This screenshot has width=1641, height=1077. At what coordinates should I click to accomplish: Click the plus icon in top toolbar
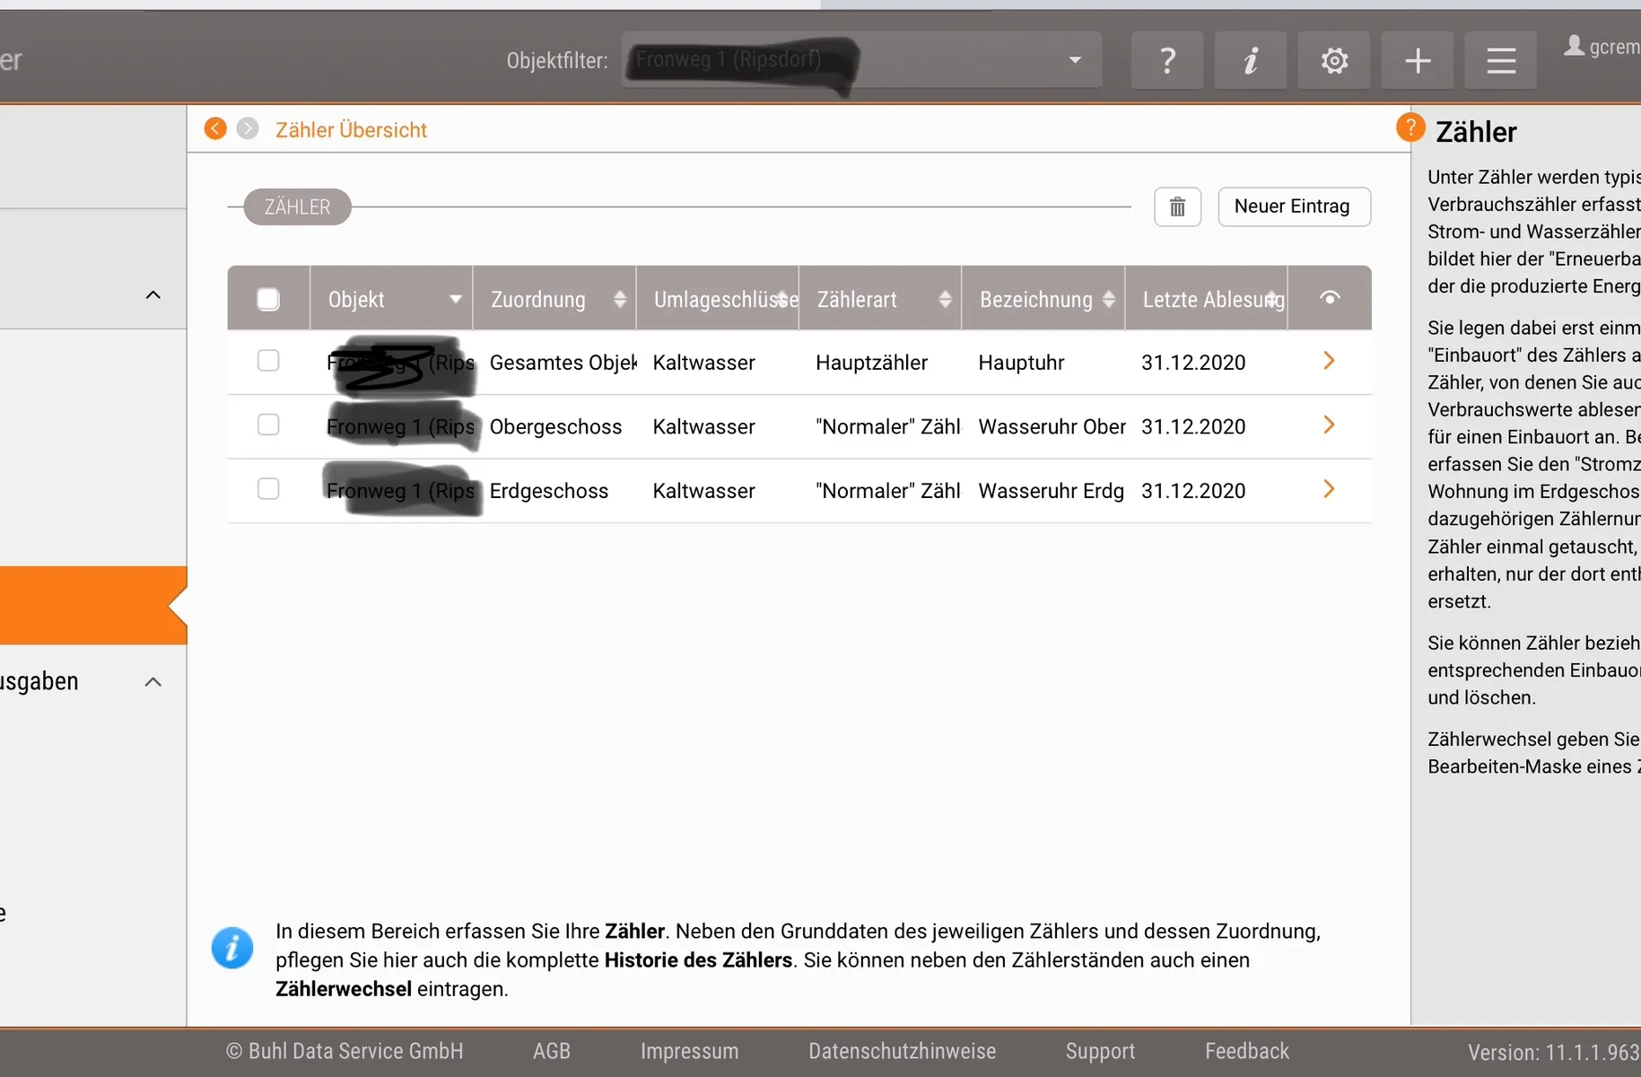(1417, 61)
